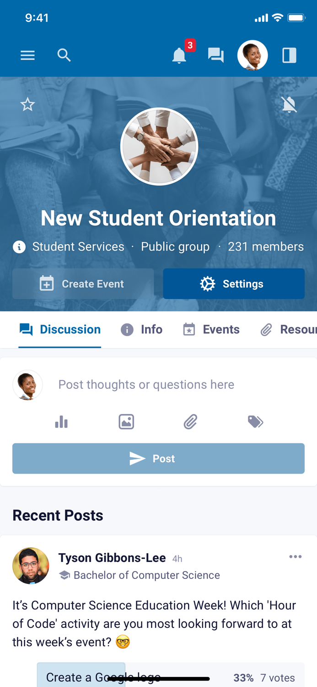
Task: Click the Create Event button
Action: pyautogui.click(x=83, y=284)
